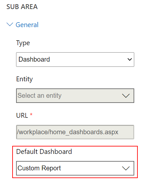The image size is (150, 181).
Task: Click the URL field with /workplace/home_dashboards.aspx
Action: (75, 132)
